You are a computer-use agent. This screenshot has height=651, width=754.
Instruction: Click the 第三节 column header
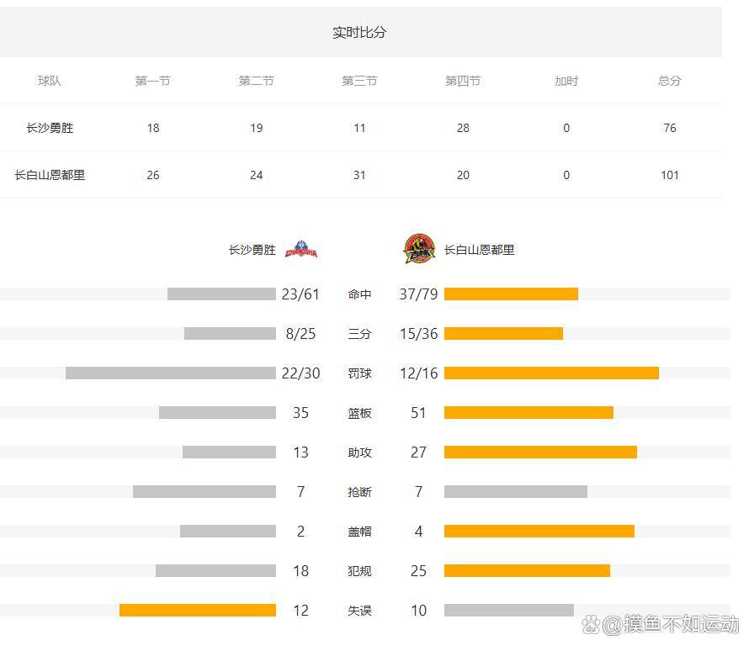(359, 81)
